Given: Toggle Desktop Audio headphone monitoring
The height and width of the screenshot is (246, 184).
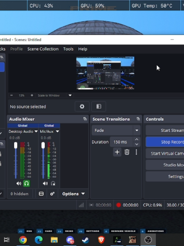Looking at the screenshot, I should tap(27, 183).
